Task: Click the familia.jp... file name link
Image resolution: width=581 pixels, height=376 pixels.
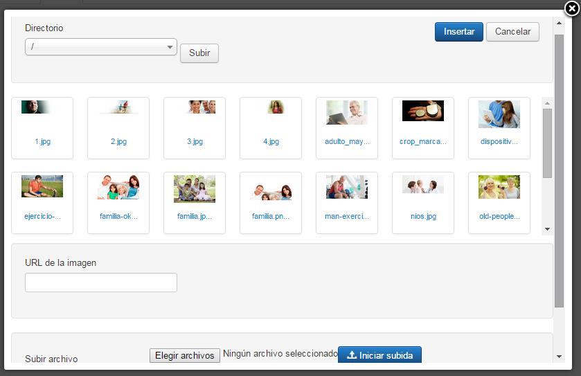Action: pos(195,216)
